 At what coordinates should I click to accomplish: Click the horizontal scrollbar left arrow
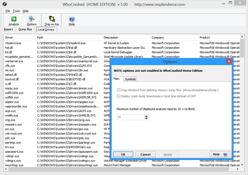click(x=6, y=169)
